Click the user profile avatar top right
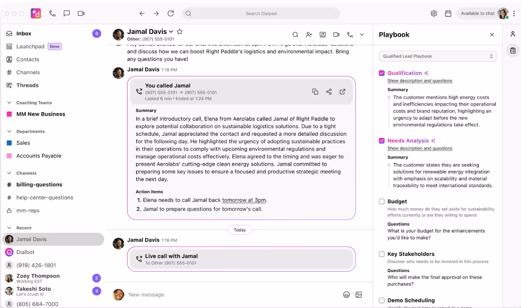The image size is (521, 308). pos(503,13)
